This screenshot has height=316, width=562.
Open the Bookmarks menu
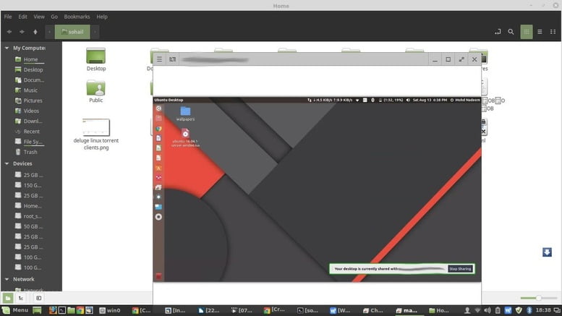[x=77, y=17]
